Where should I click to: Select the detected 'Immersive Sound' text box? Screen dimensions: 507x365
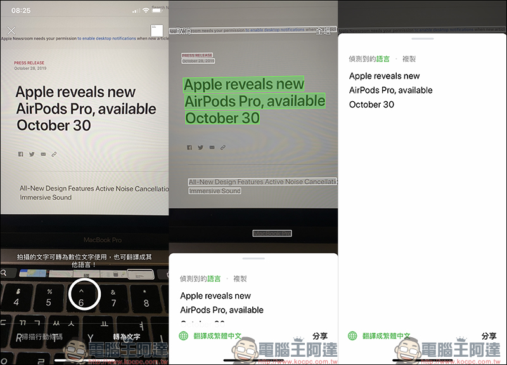point(215,191)
